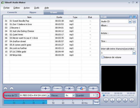Select track 03.Never want to say it's love
Viewport: 140px width, 108px height.
[51, 38]
